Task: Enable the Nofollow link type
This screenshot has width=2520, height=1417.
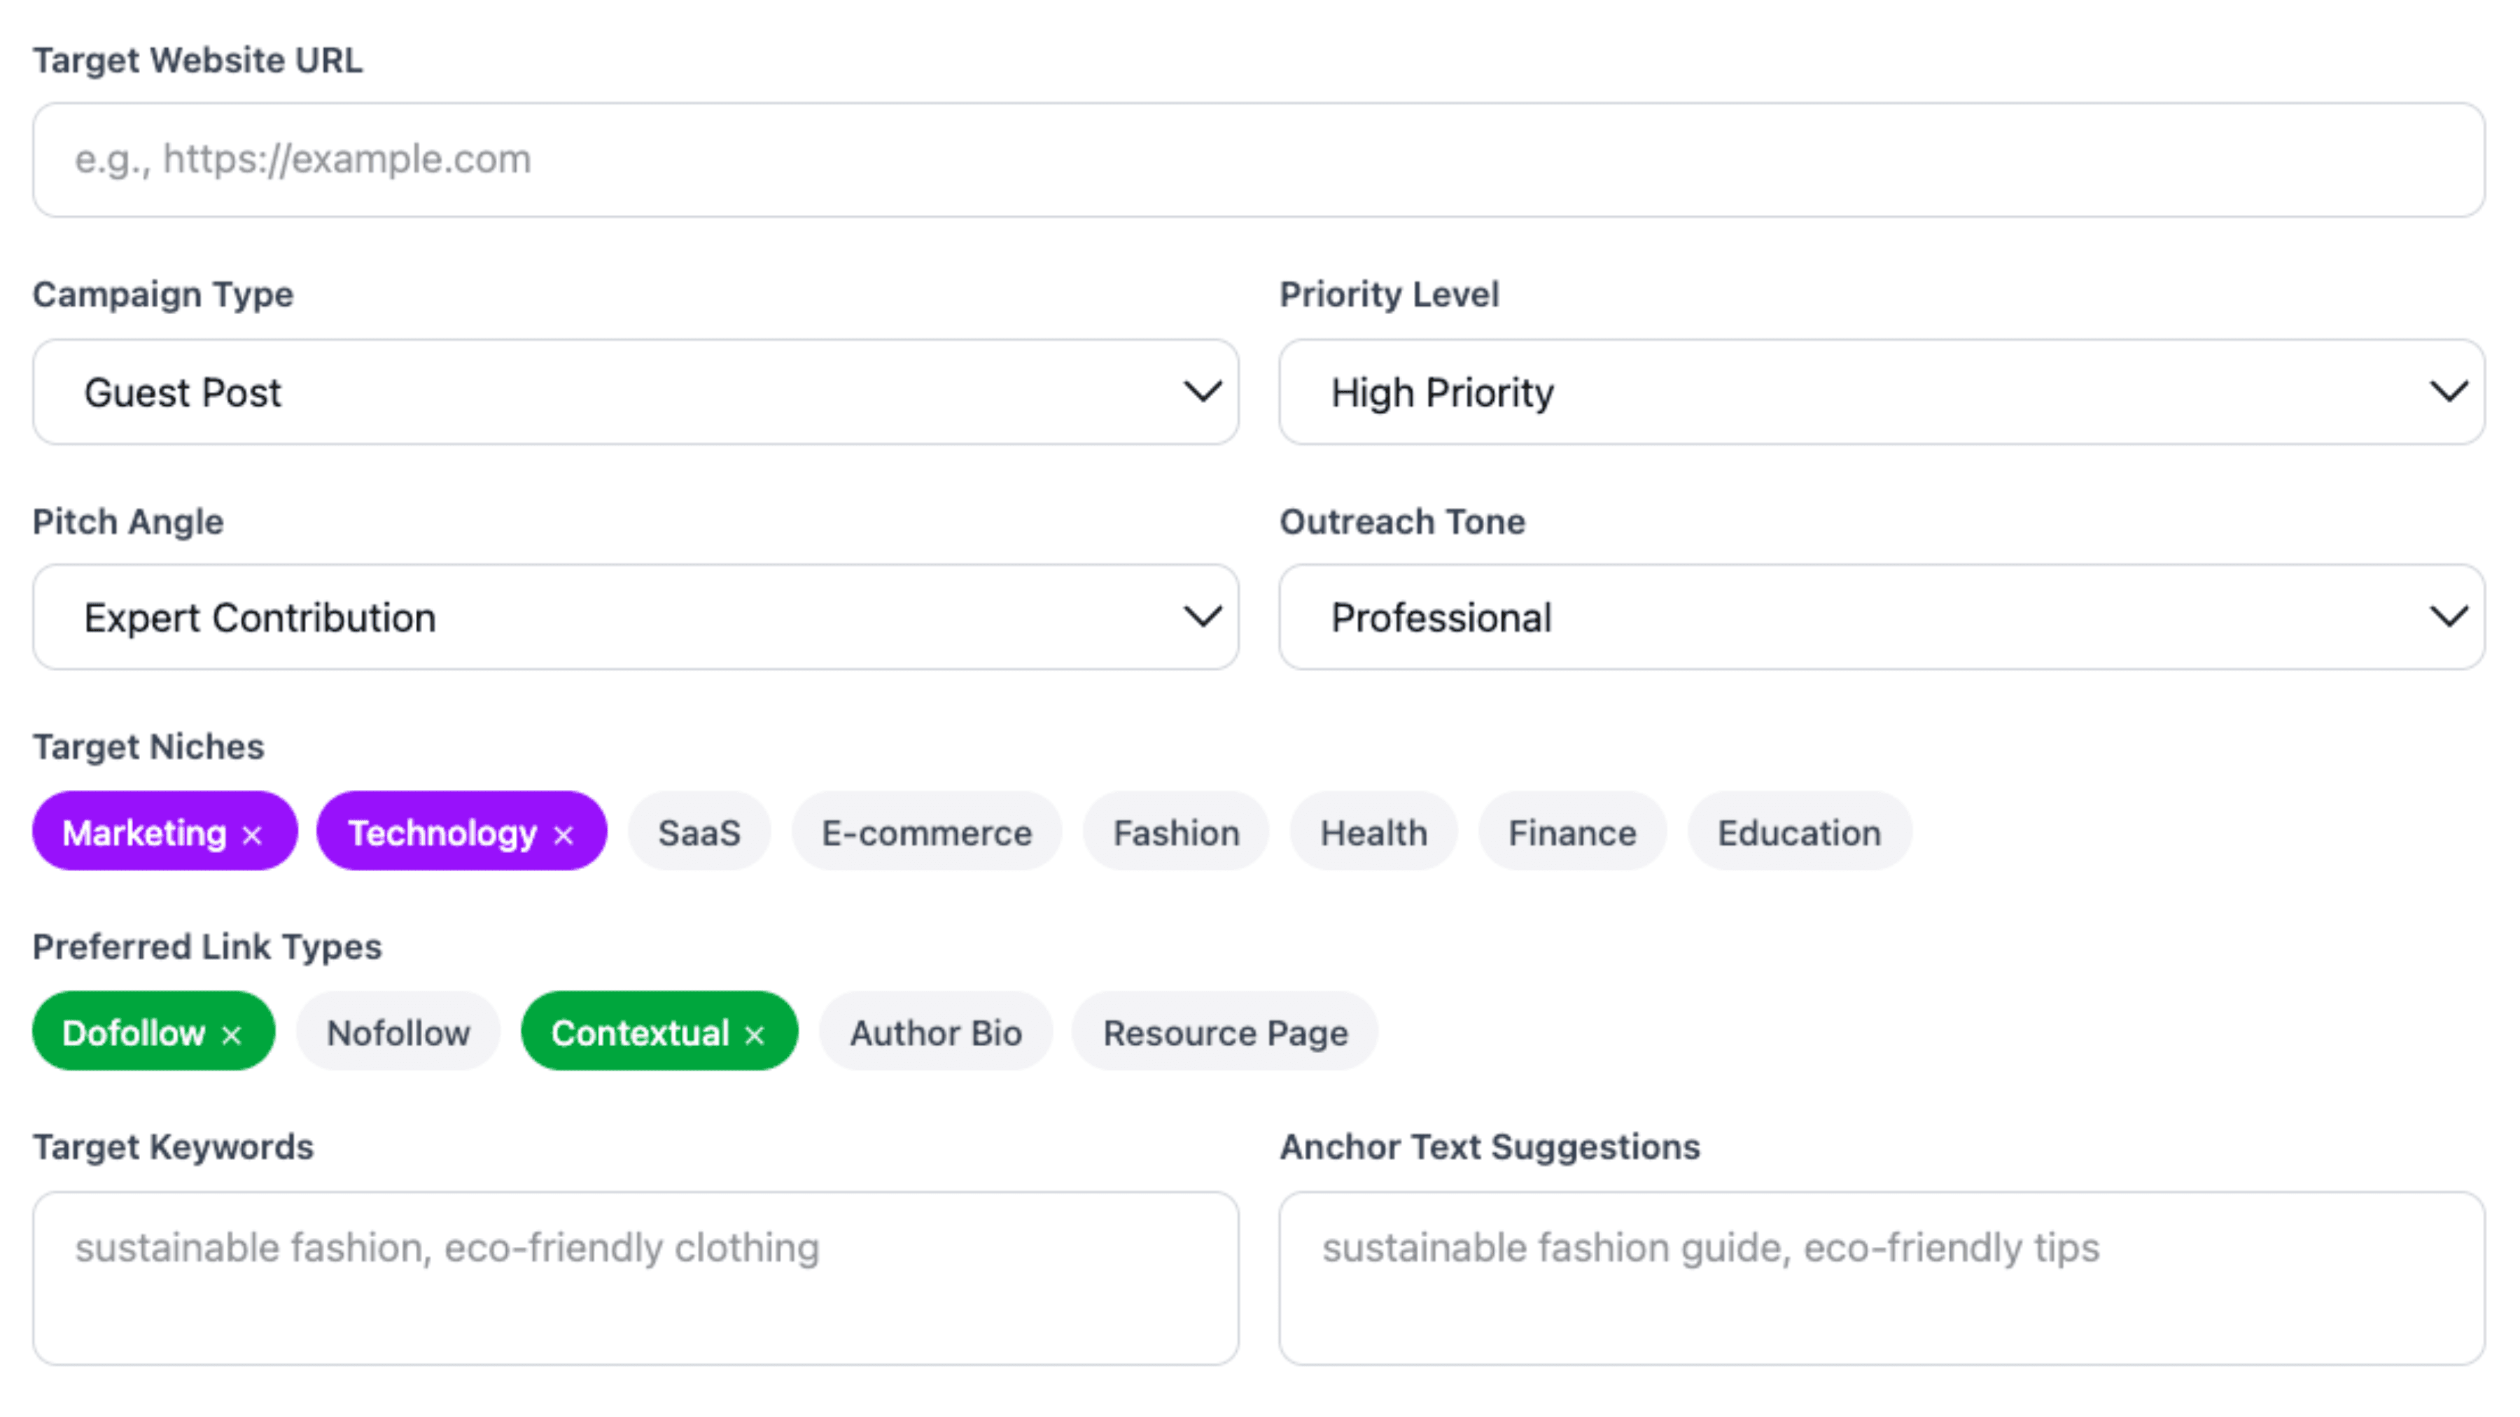Action: 398,1033
